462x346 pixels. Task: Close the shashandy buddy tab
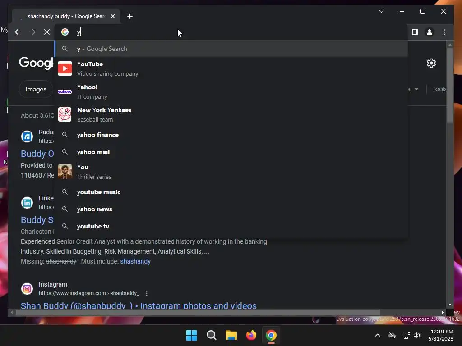(112, 16)
